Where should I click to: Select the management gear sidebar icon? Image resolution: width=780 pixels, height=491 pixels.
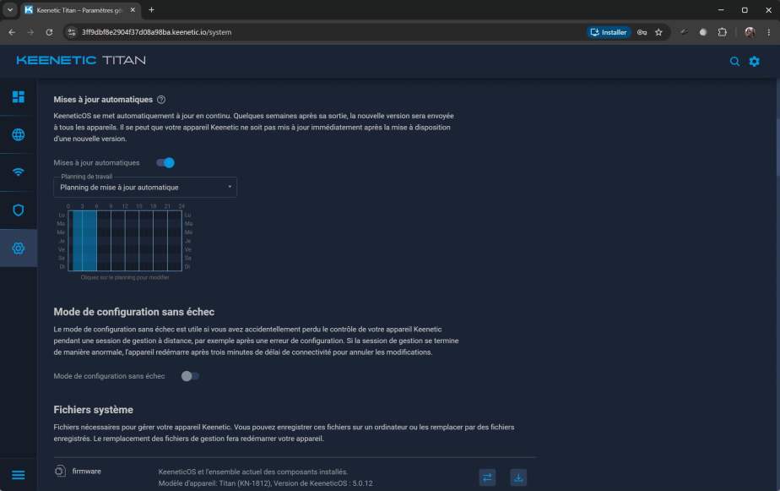click(19, 248)
